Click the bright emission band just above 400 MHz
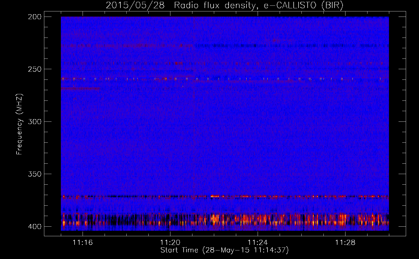The height and width of the screenshot is (259, 419). click(225, 220)
